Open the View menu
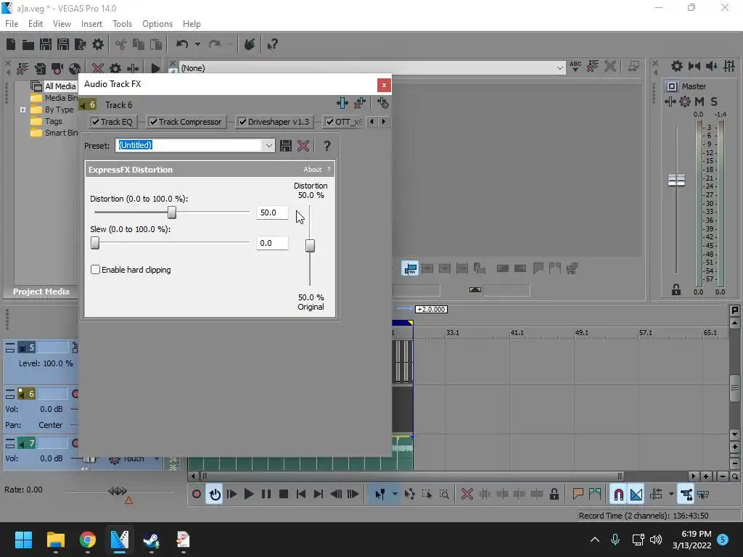 pos(62,24)
